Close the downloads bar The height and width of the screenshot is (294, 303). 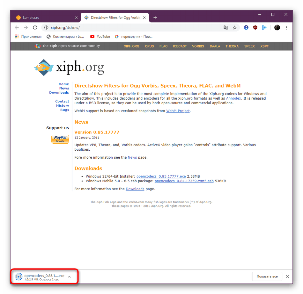[287, 276]
